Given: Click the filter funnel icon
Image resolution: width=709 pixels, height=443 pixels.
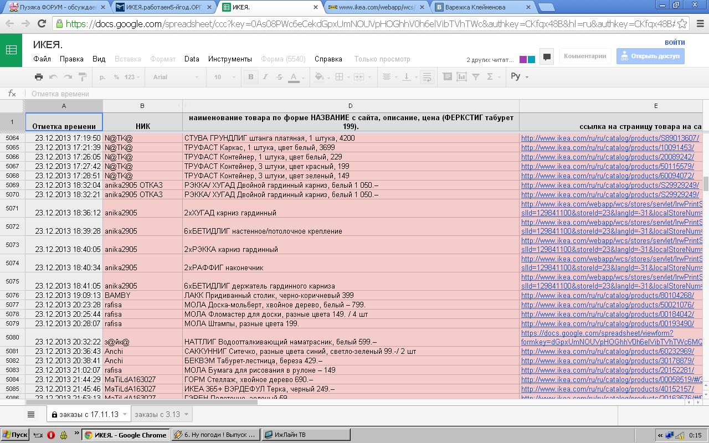Looking at the screenshot, I should [x=476, y=77].
